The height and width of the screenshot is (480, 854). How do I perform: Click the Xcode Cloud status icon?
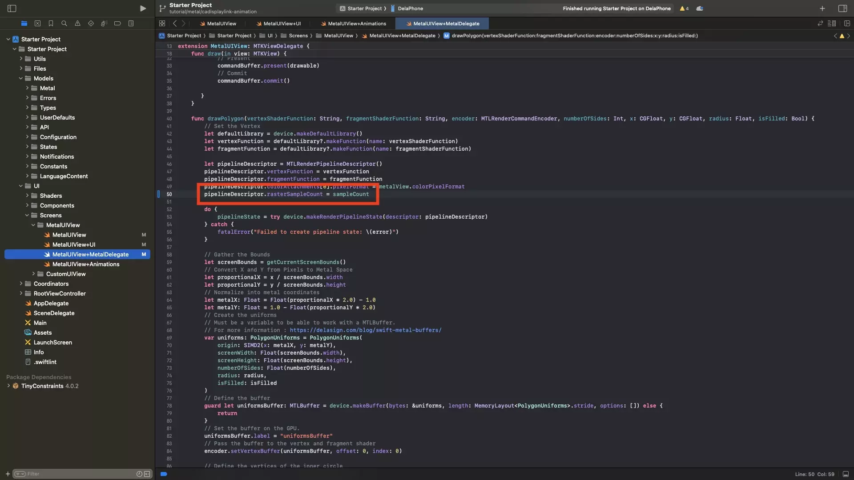[x=700, y=8]
